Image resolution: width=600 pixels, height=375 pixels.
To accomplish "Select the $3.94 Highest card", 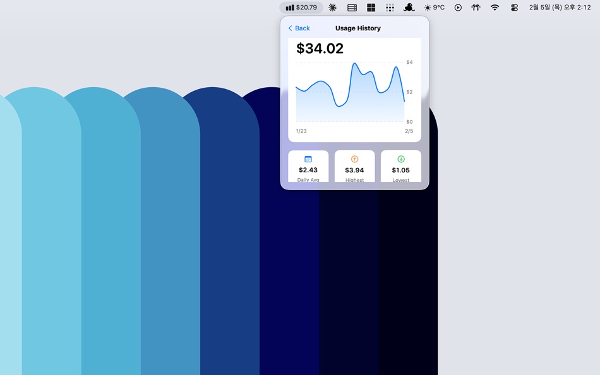I will (354, 166).
